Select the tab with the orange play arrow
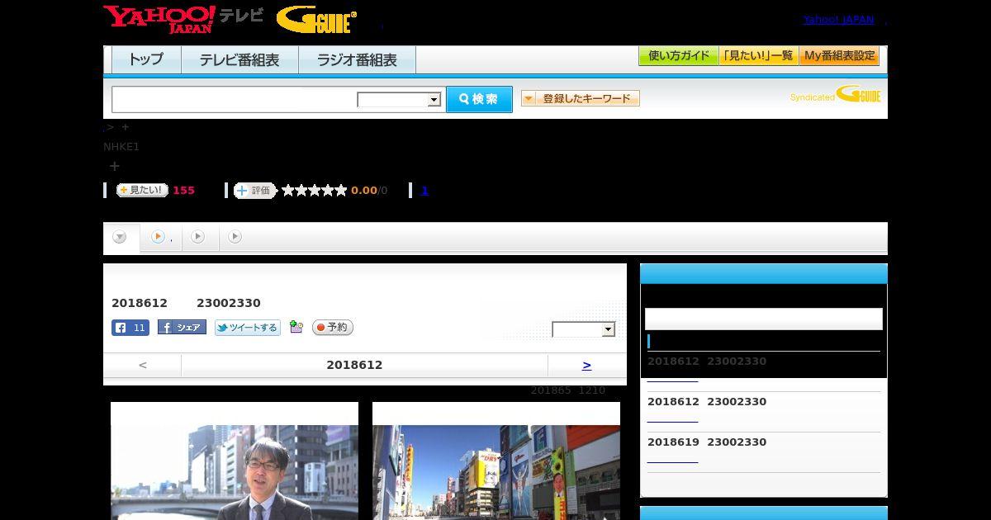This screenshot has height=520, width=991. [161, 237]
